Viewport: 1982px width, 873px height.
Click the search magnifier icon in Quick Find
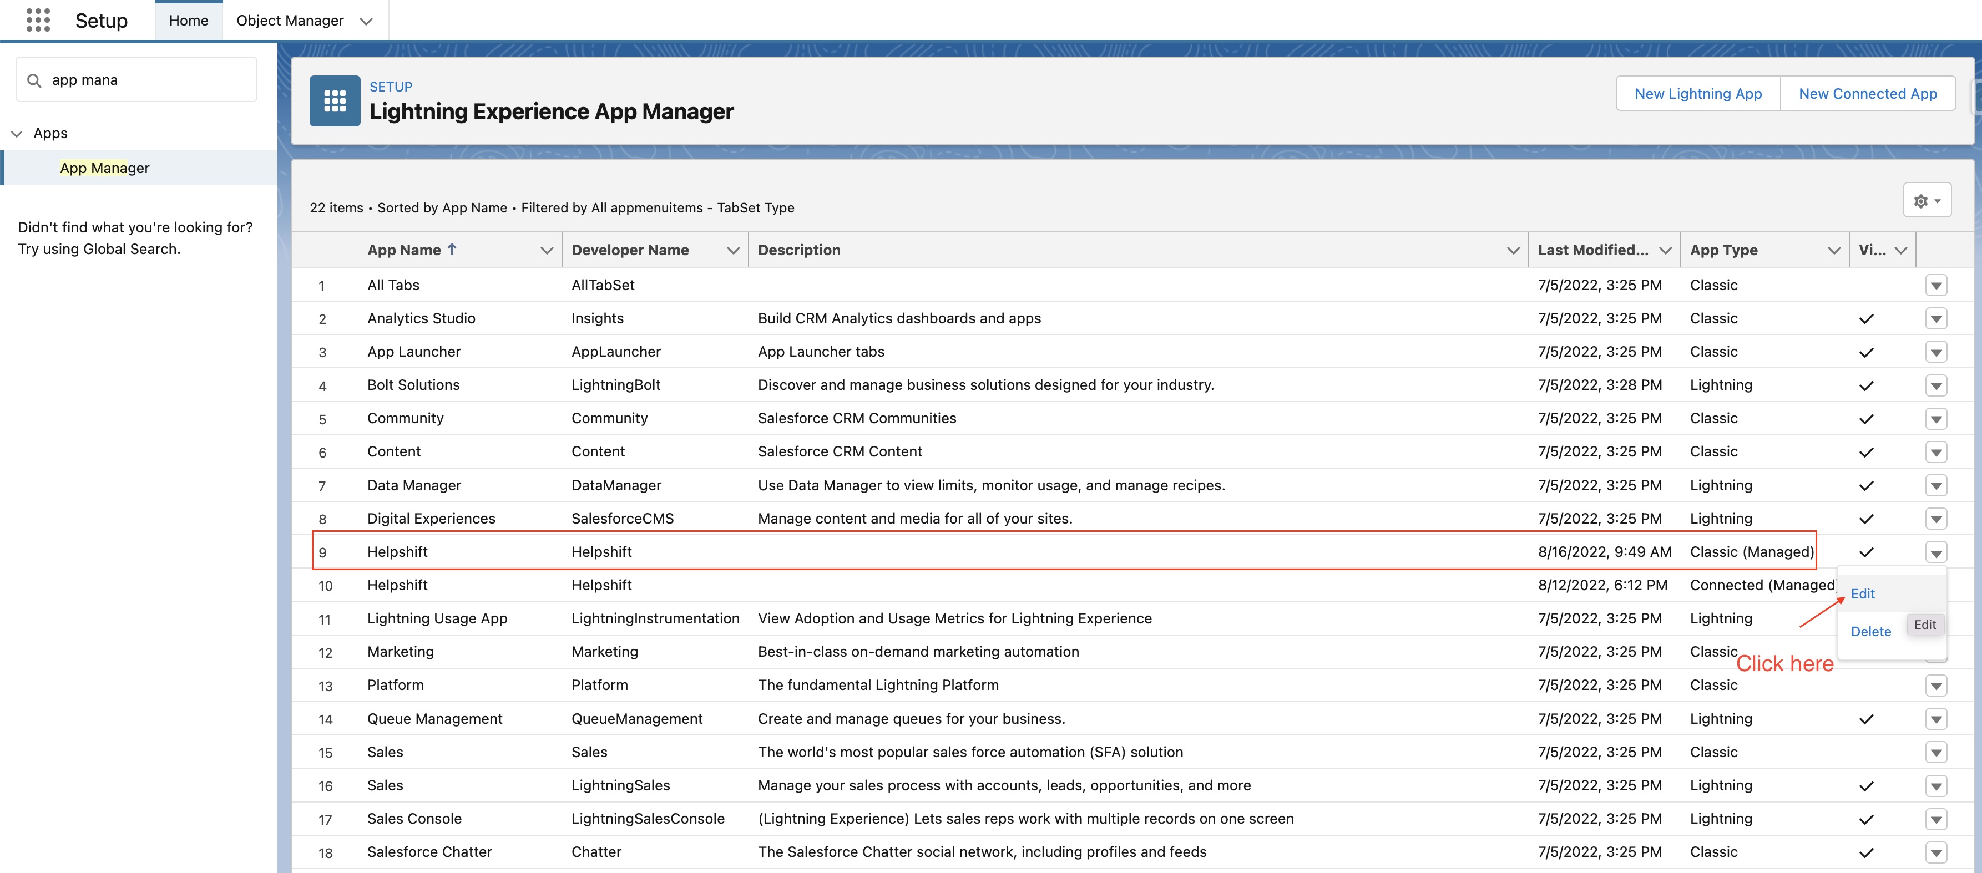pyautogui.click(x=34, y=80)
